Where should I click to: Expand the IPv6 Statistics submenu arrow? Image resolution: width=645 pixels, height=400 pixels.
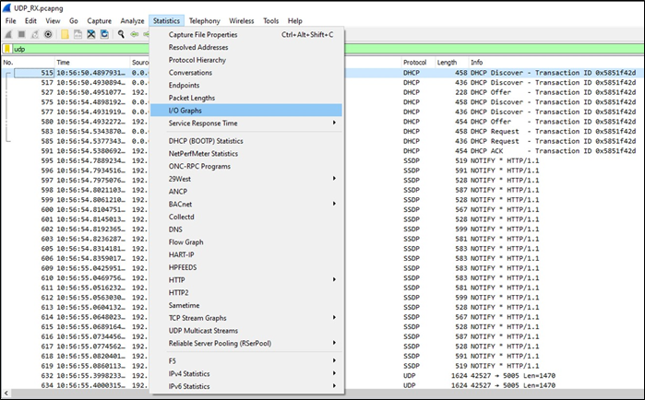click(x=334, y=386)
